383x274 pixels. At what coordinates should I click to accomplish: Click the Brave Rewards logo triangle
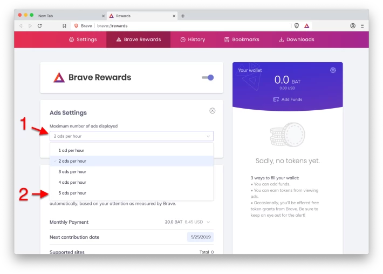point(59,77)
